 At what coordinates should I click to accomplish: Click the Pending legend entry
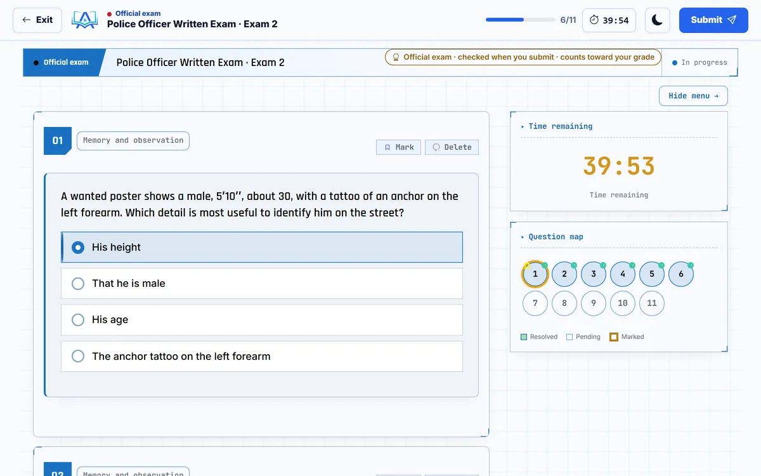point(583,337)
